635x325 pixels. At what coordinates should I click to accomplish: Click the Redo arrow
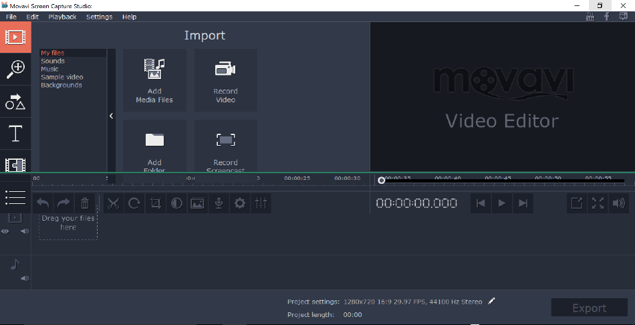[x=63, y=203]
